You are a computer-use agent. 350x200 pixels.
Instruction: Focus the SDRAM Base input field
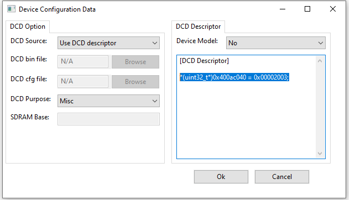tap(108, 119)
